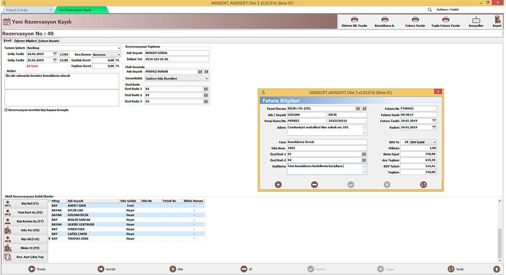Open calendar picker for Geliş Tarihi
The width and height of the screenshot is (506, 275).
(x=55, y=54)
